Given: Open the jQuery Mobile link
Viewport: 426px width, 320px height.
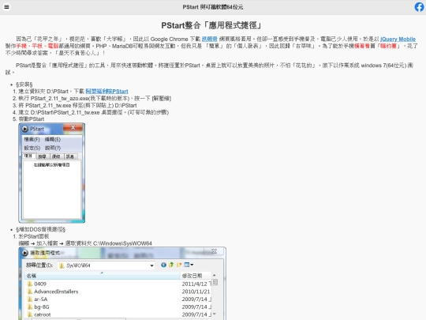Looking at the screenshot, I should tap(398, 39).
